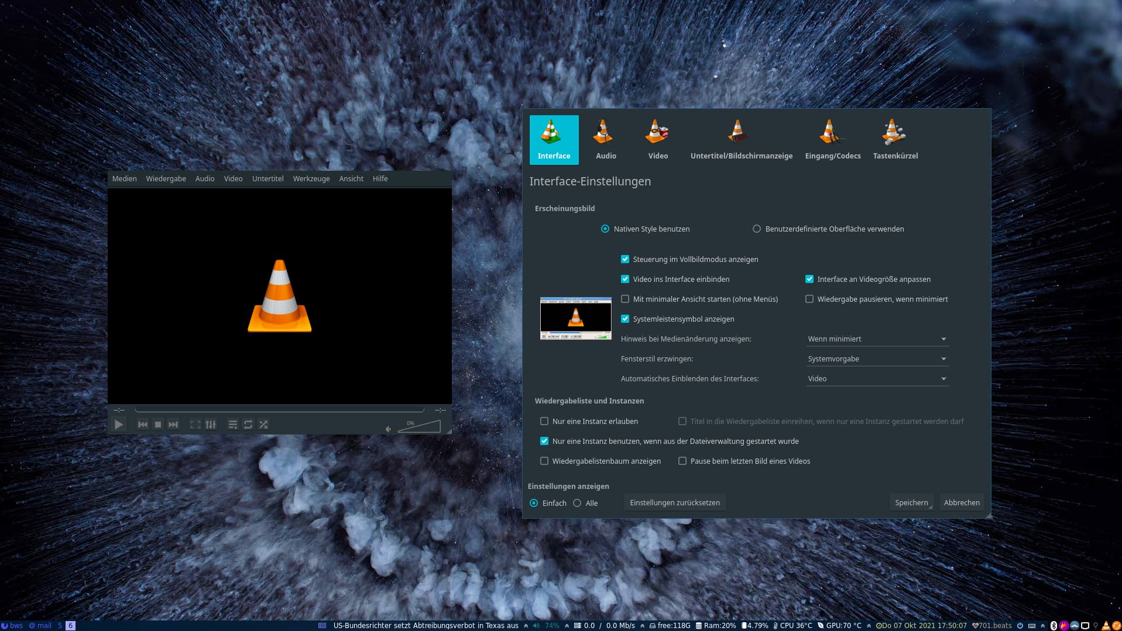Open the Interface preferences category

click(x=554, y=140)
